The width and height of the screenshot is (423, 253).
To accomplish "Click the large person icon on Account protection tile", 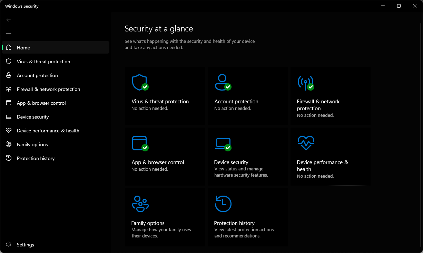I will [223, 82].
